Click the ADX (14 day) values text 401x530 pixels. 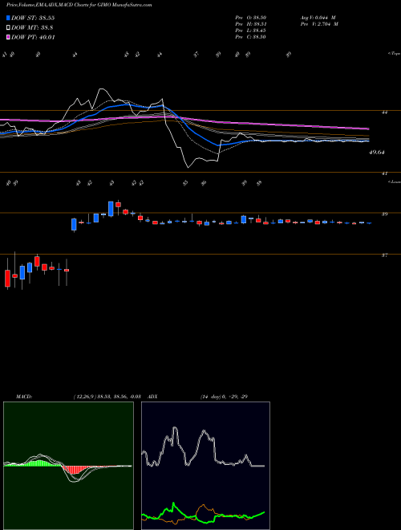(x=224, y=397)
